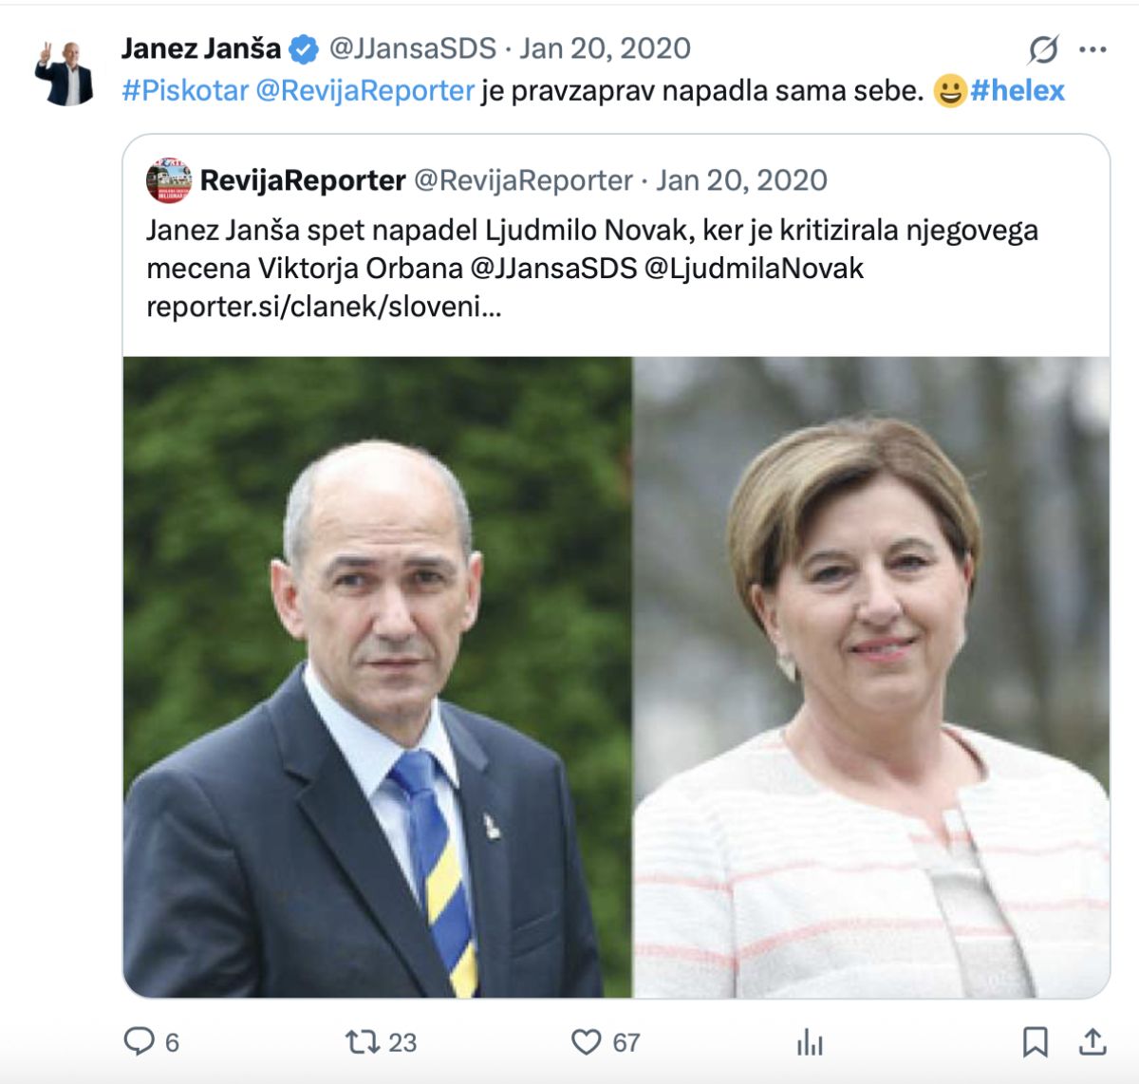Open the main tweet's Jan 20, 2020 timestamp

(x=606, y=48)
